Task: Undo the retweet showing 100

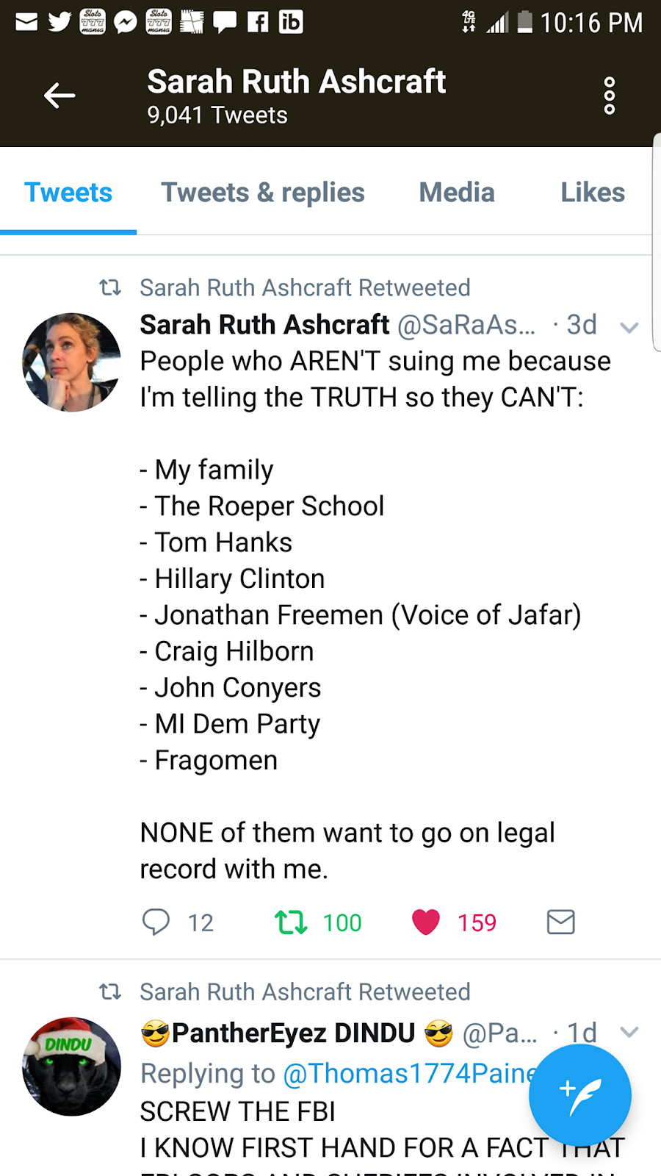Action: pyautogui.click(x=291, y=922)
